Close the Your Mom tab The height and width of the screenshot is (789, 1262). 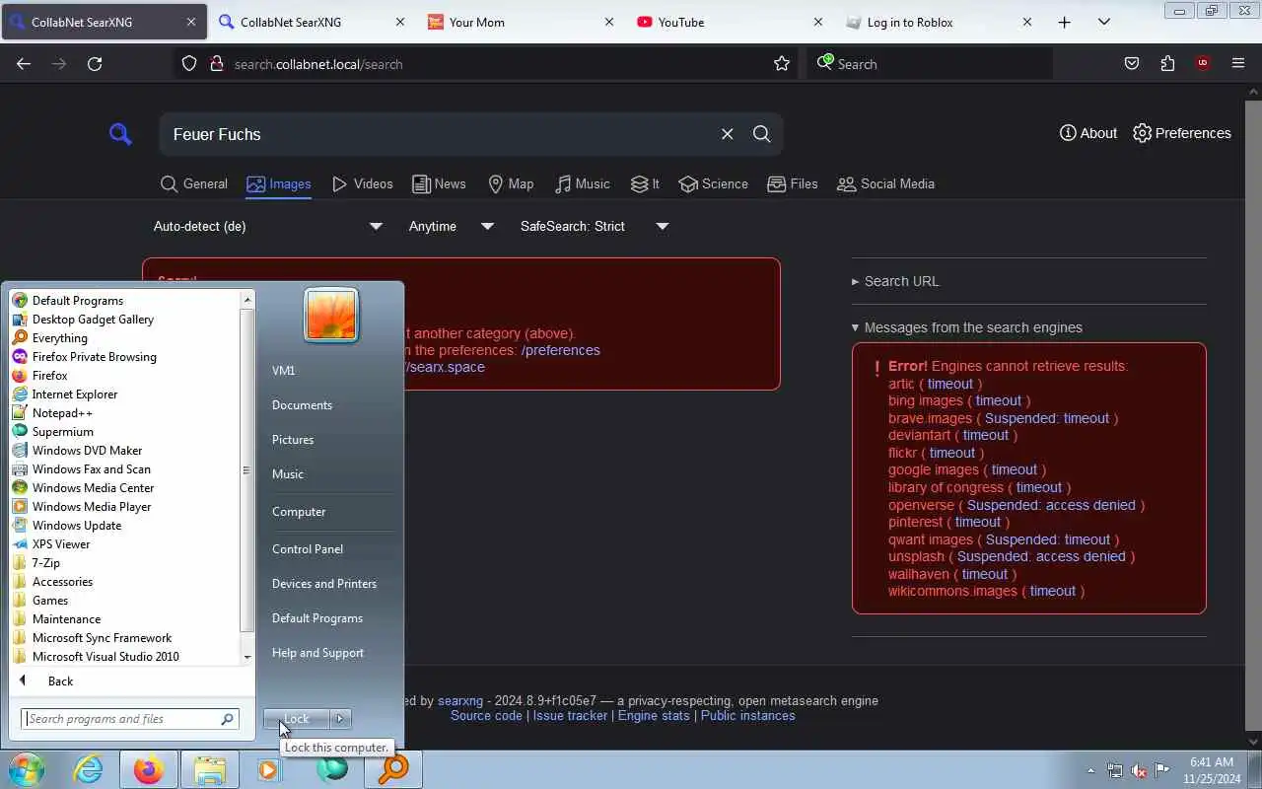pos(609,22)
